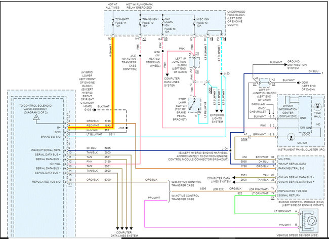The width and height of the screenshot is (329, 239).
Task: Click circuit number 6311 on LT BLU/WHT wire
Action: 112,135
